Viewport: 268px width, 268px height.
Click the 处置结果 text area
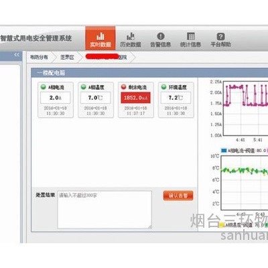[105, 210]
